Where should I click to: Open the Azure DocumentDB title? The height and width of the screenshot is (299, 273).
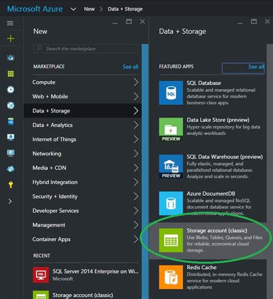click(x=211, y=194)
